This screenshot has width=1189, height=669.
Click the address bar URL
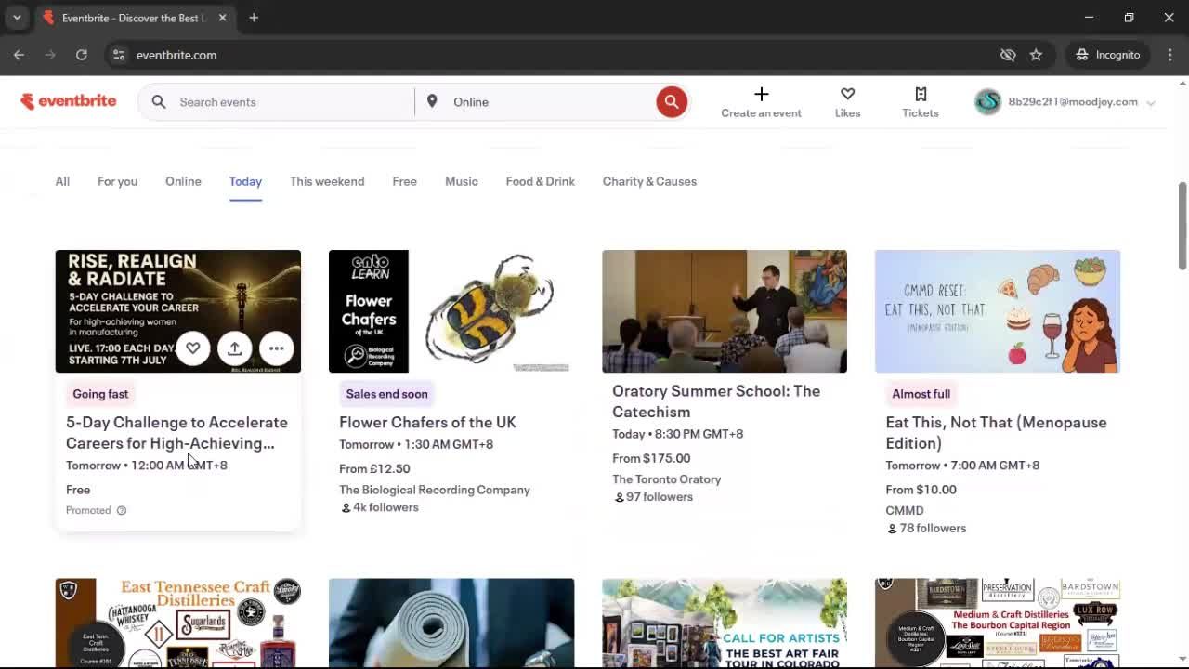(176, 55)
